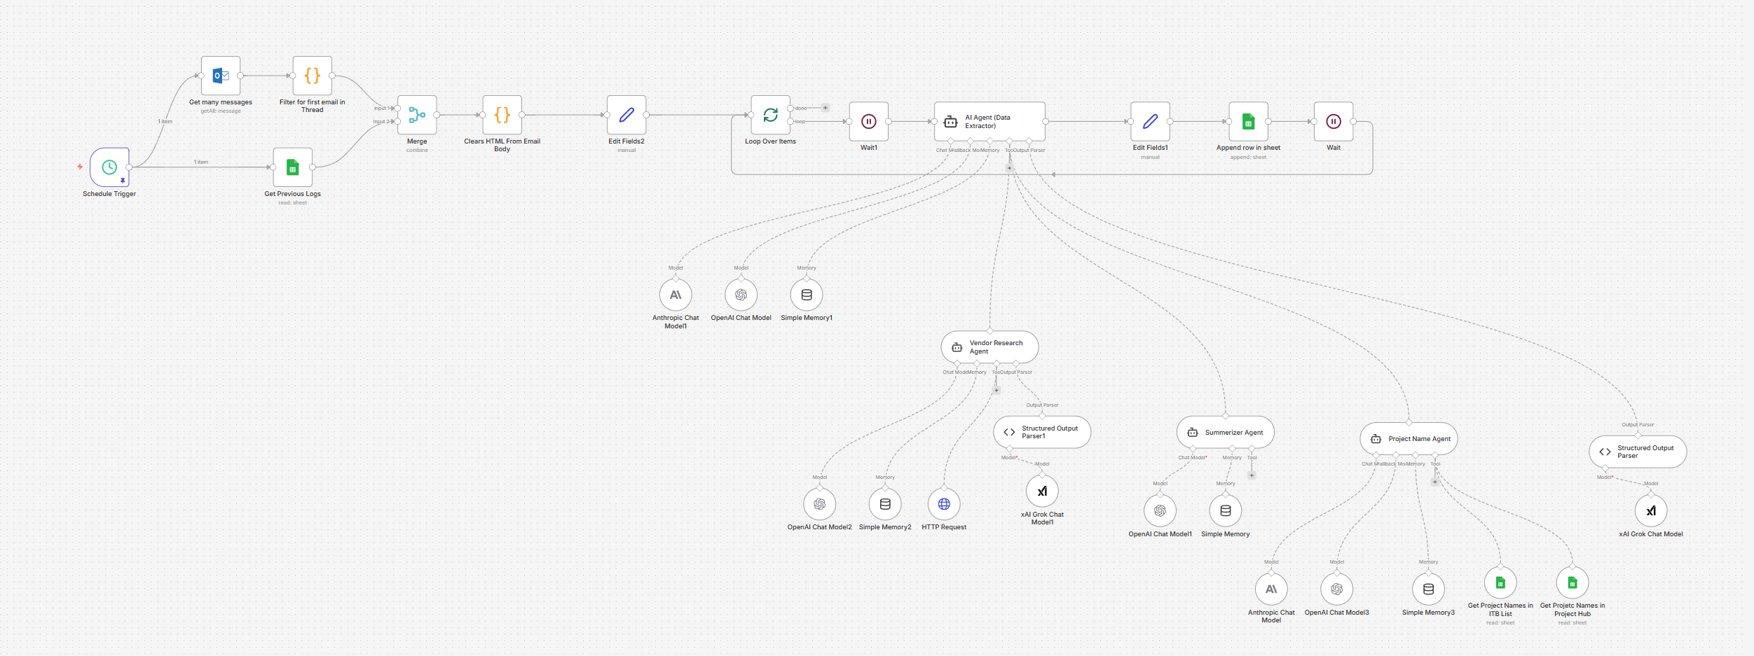Select the OpenAI Chat Model2 node
This screenshot has height=656, width=1754.
pos(819,503)
